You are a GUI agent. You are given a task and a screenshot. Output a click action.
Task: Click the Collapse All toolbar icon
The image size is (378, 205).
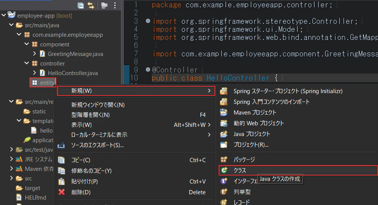coord(80,5)
